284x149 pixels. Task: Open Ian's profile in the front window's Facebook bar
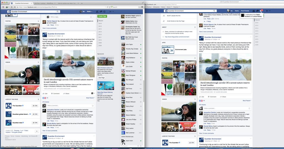tap(82, 12)
